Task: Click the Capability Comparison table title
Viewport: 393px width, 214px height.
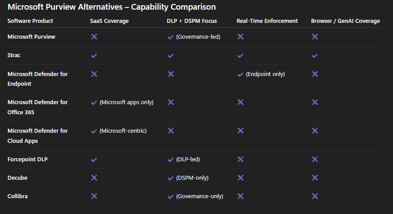Action: (111, 7)
